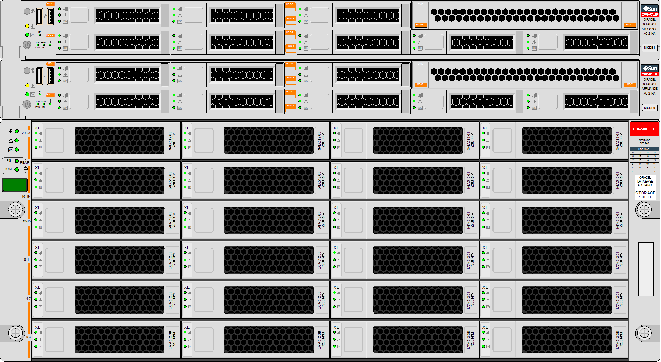The width and height of the screenshot is (661, 362).
Task: Toggle the PS status LED on the storage shelf
Action: (17, 161)
